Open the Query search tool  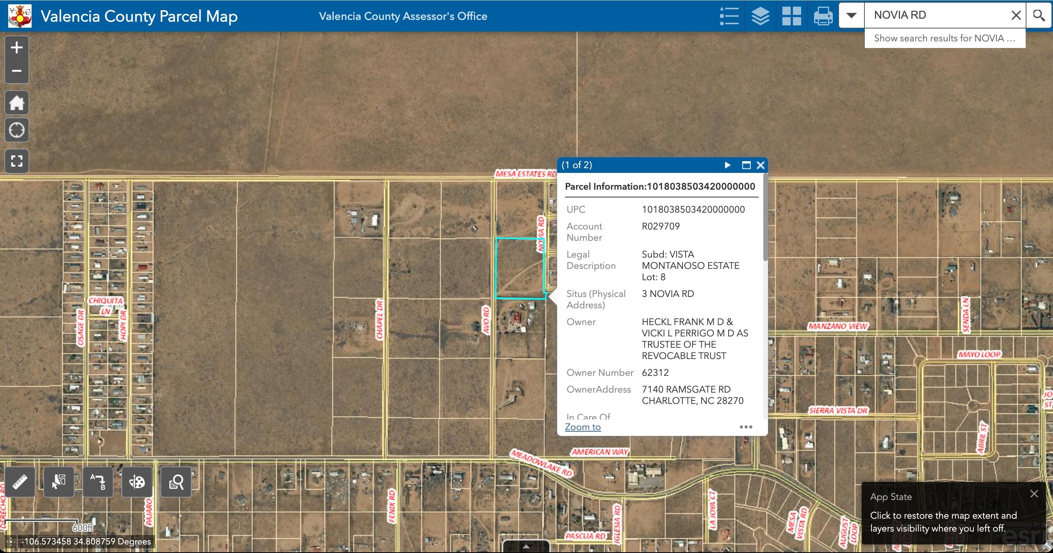[x=176, y=482]
